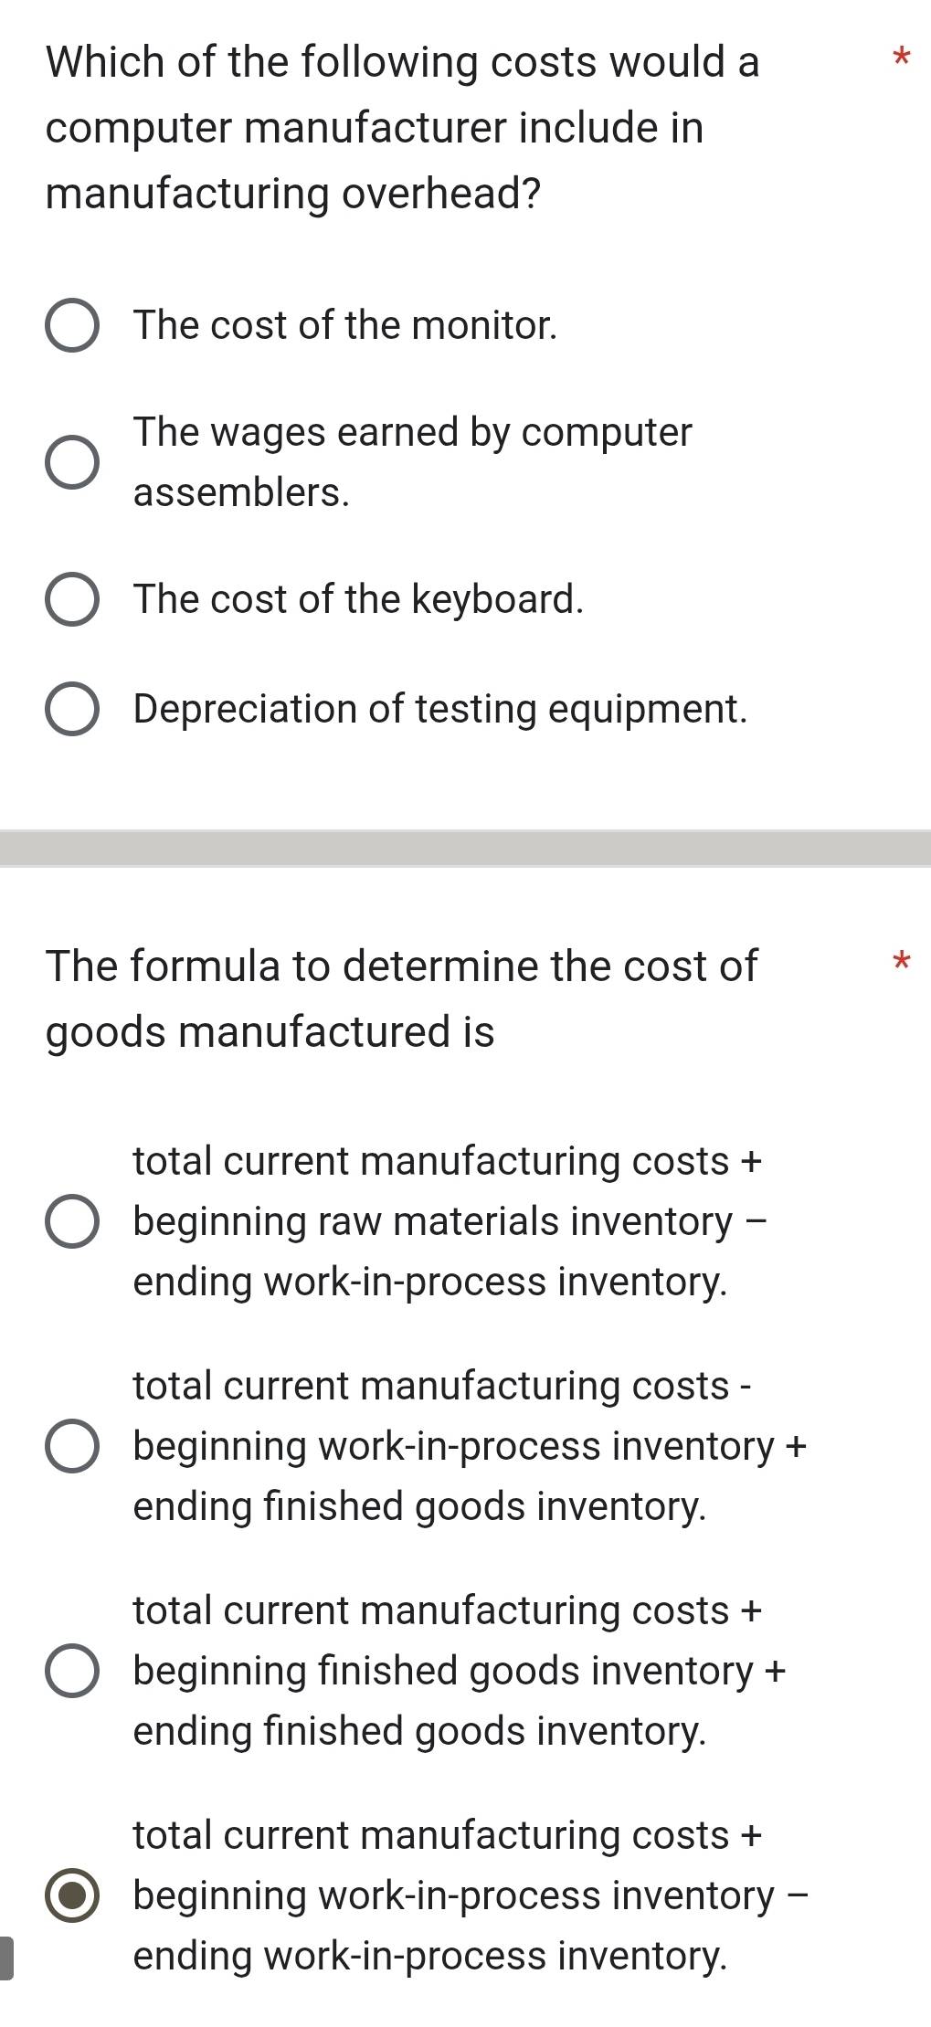Select the radio button beside 'The cost of the keyboard'

tap(72, 599)
